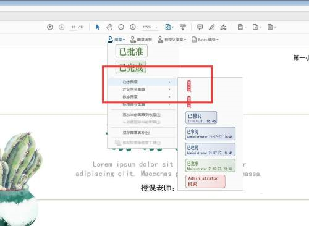Expand arrow on the 动态图章 row
Image resolution: width=309 pixels, height=226 pixels.
click(x=169, y=82)
